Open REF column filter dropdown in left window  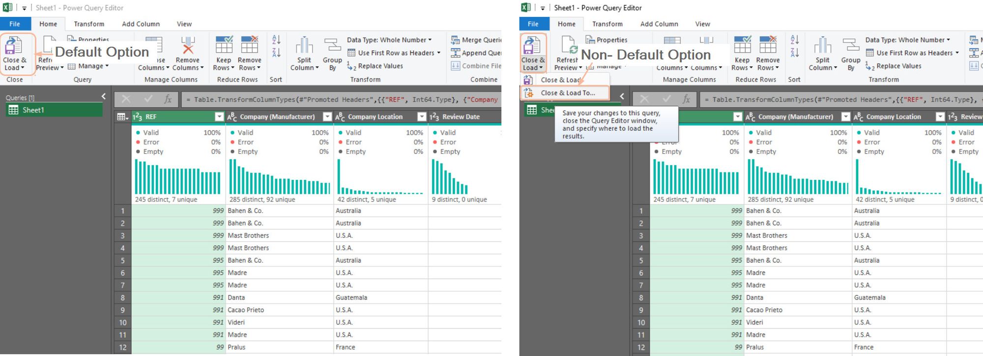219,117
